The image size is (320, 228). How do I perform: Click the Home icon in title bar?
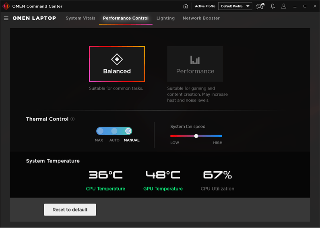coord(186,6)
